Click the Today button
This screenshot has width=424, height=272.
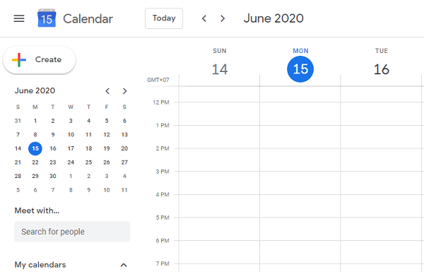point(164,18)
